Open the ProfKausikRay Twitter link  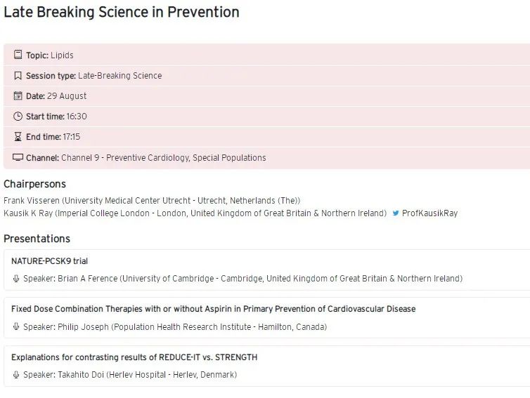click(429, 213)
